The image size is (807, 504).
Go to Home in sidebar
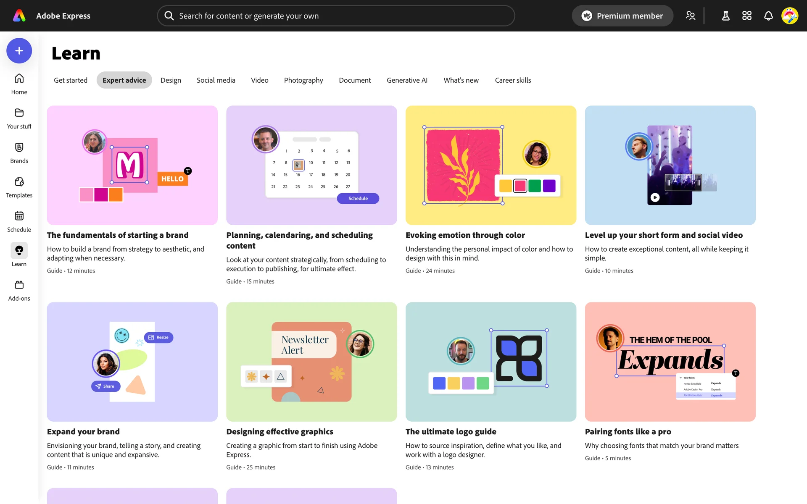click(x=19, y=79)
